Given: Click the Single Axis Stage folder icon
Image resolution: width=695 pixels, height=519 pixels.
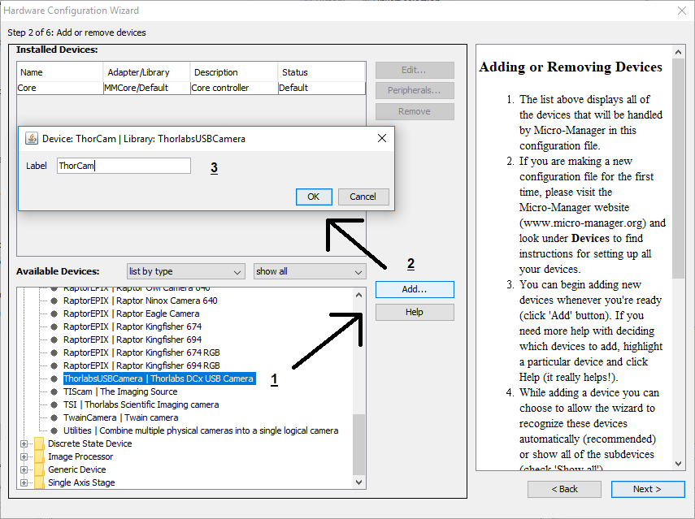Looking at the screenshot, I should 39,482.
